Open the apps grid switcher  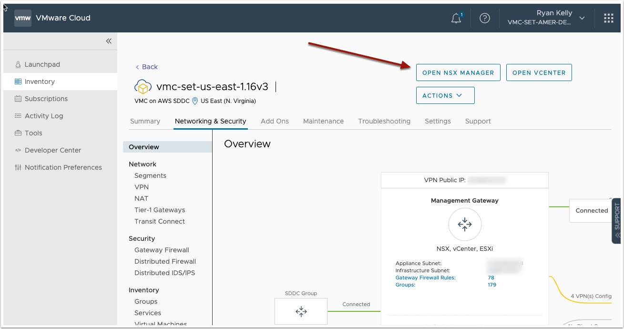click(x=609, y=18)
